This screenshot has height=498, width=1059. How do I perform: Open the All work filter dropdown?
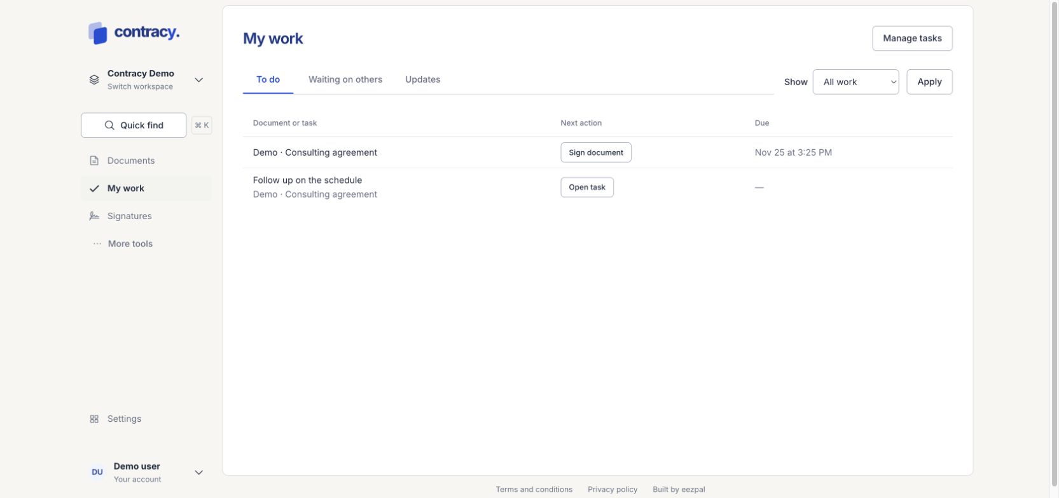pos(855,82)
